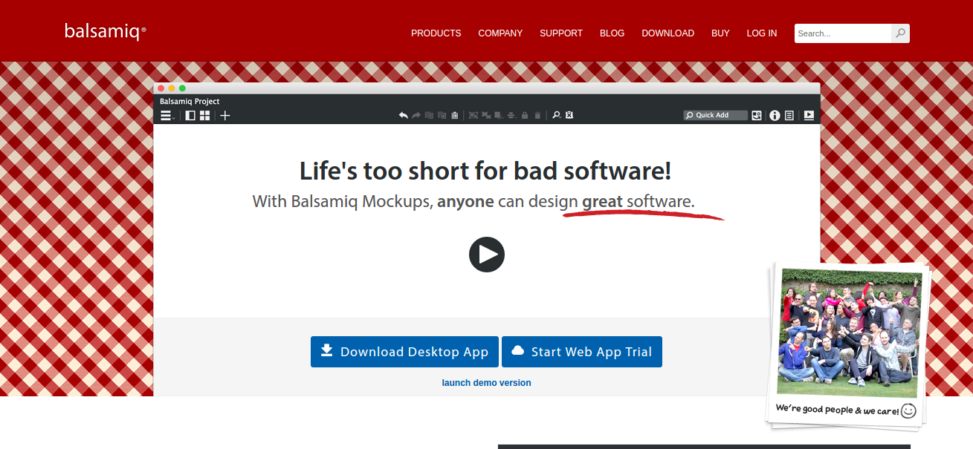This screenshot has height=449, width=973.
Task: Go to the BUY page
Action: pos(720,33)
